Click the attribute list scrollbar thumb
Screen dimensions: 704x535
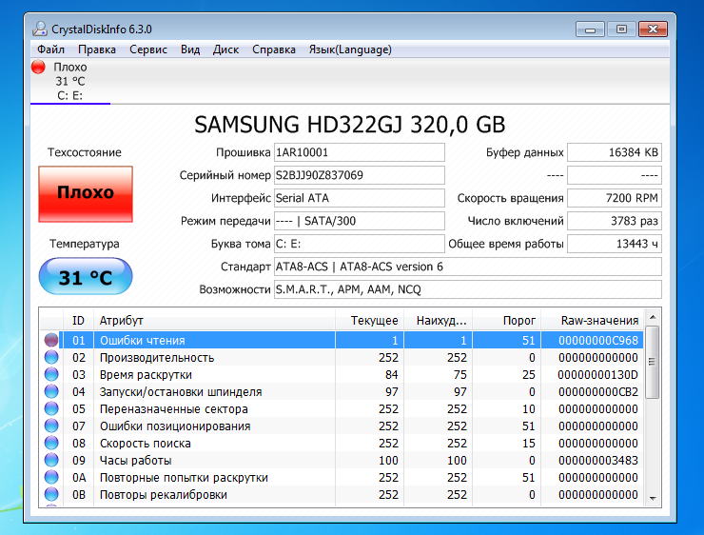(653, 362)
